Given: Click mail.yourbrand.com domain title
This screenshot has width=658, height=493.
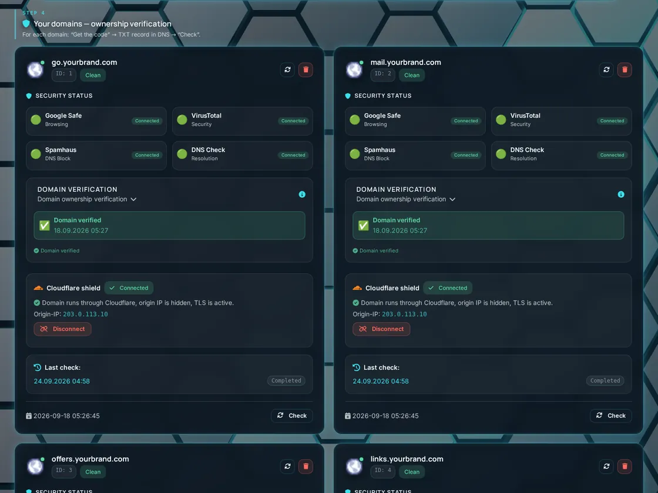Looking at the screenshot, I should coord(406,62).
